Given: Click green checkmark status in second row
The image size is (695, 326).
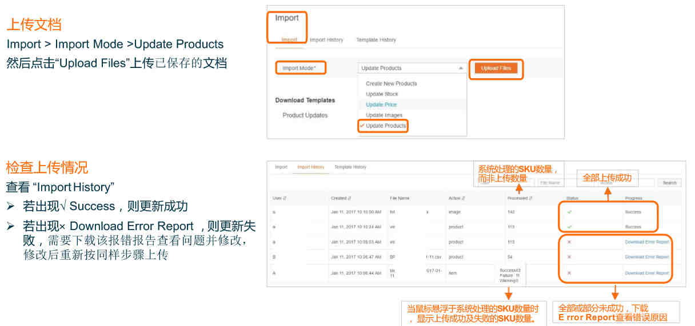Looking at the screenshot, I should pyautogui.click(x=569, y=227).
